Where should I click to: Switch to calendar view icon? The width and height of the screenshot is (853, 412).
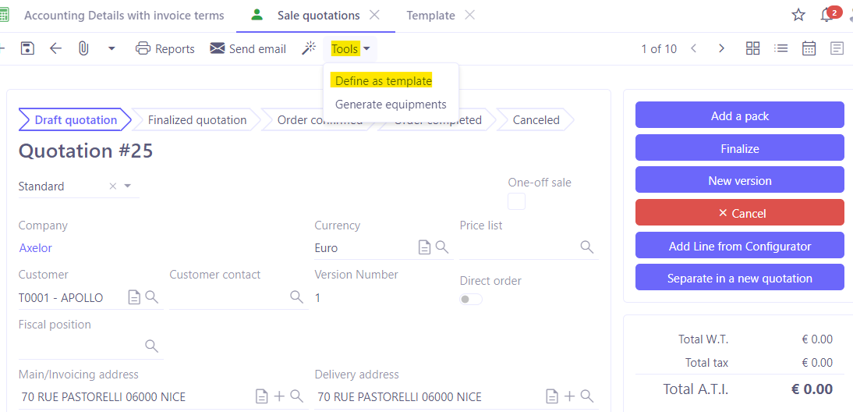pos(809,48)
